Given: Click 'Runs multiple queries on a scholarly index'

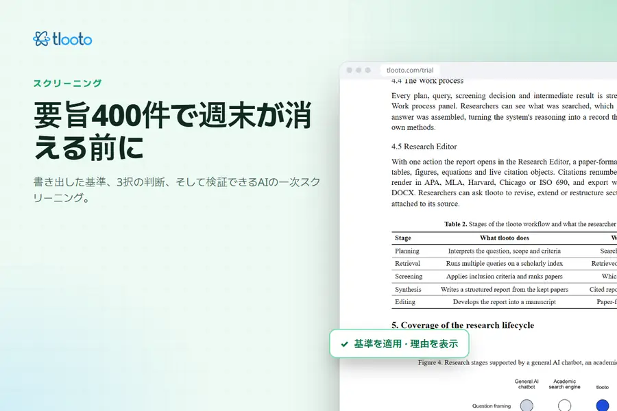Looking at the screenshot, I should tap(505, 264).
